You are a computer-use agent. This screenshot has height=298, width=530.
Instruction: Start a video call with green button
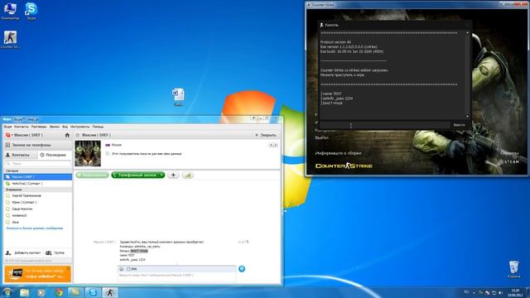click(92, 175)
